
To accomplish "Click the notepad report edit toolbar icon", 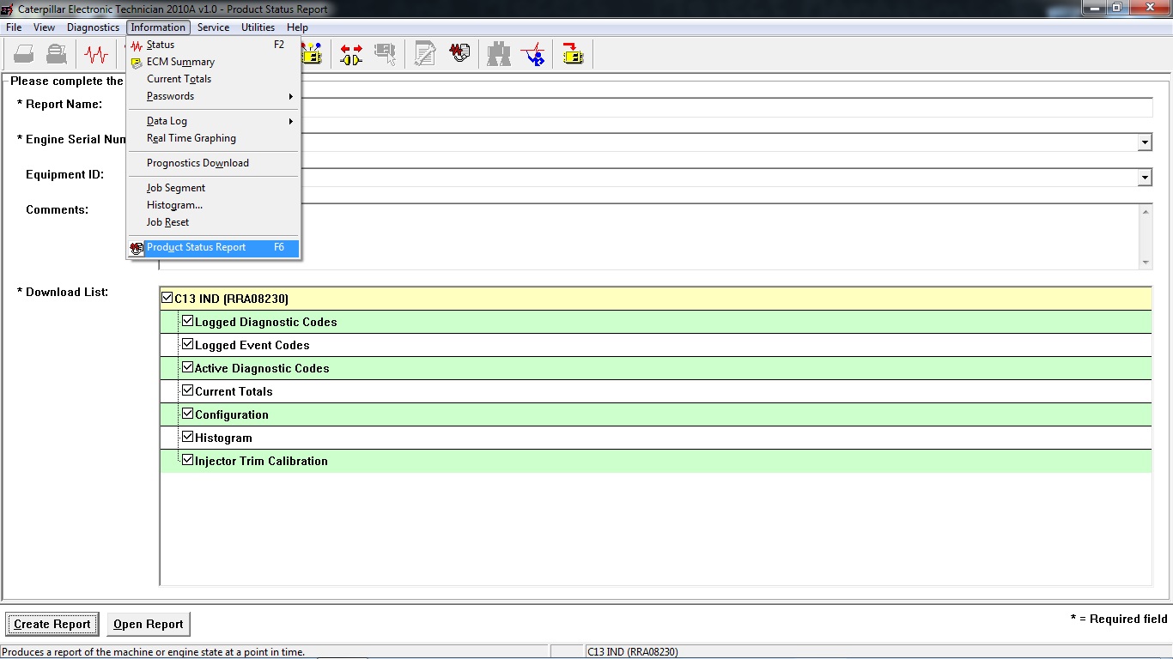I will [423, 53].
